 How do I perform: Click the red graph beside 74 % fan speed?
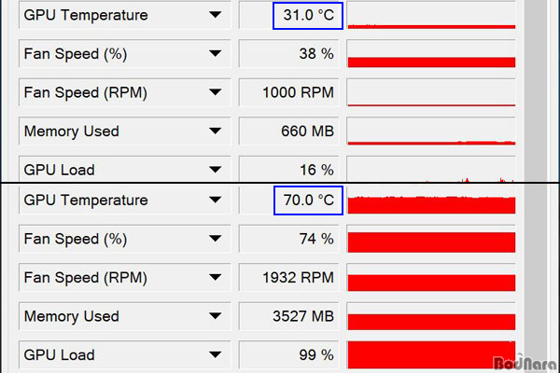(431, 239)
